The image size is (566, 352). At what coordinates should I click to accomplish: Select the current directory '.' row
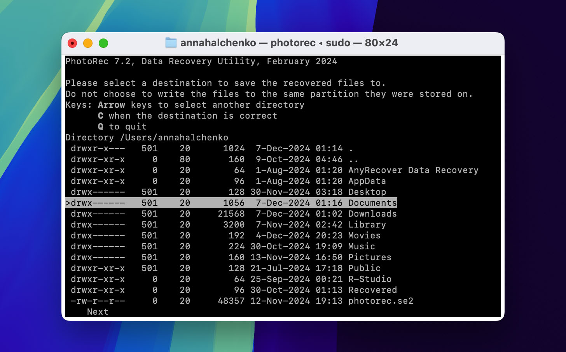(212, 149)
